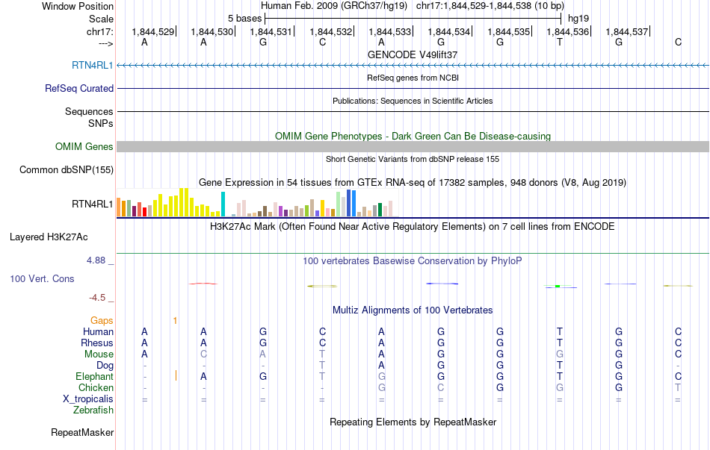This screenshot has width=710, height=450.
Task: Click the Publications Sequences track line
Action: tap(413, 111)
